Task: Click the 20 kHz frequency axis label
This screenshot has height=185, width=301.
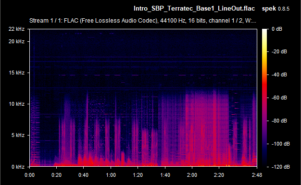Action: click(x=16, y=41)
